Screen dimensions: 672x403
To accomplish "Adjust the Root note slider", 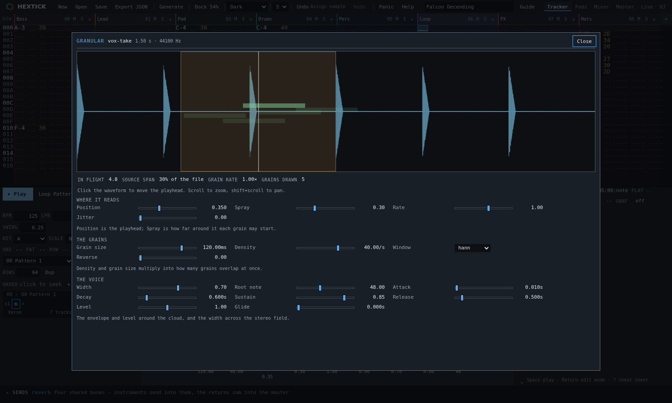I will pyautogui.click(x=325, y=288).
